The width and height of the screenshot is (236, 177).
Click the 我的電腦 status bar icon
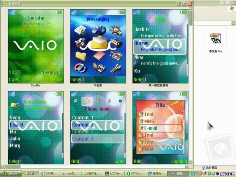tap(203, 167)
